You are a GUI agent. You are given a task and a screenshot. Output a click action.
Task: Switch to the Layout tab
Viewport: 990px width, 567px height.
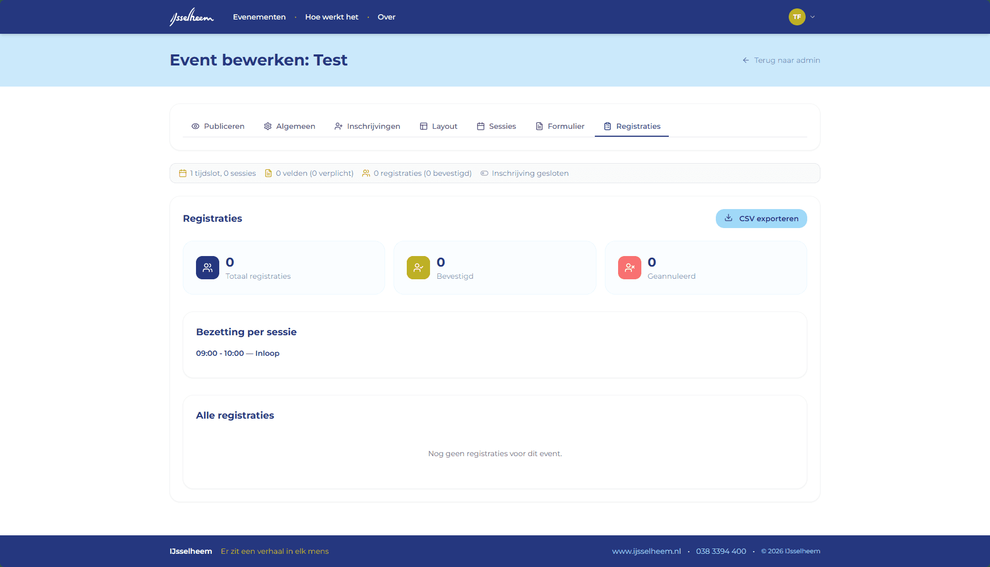coord(438,126)
